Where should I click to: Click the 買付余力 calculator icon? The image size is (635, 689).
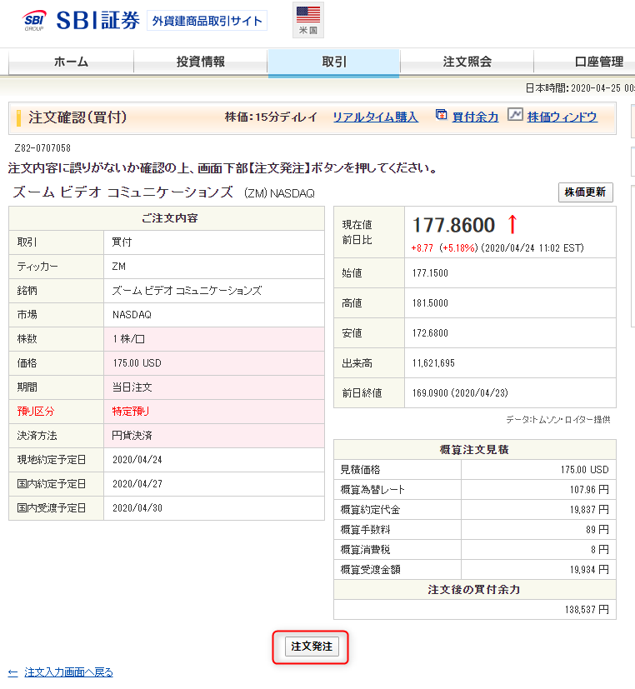[x=441, y=114]
